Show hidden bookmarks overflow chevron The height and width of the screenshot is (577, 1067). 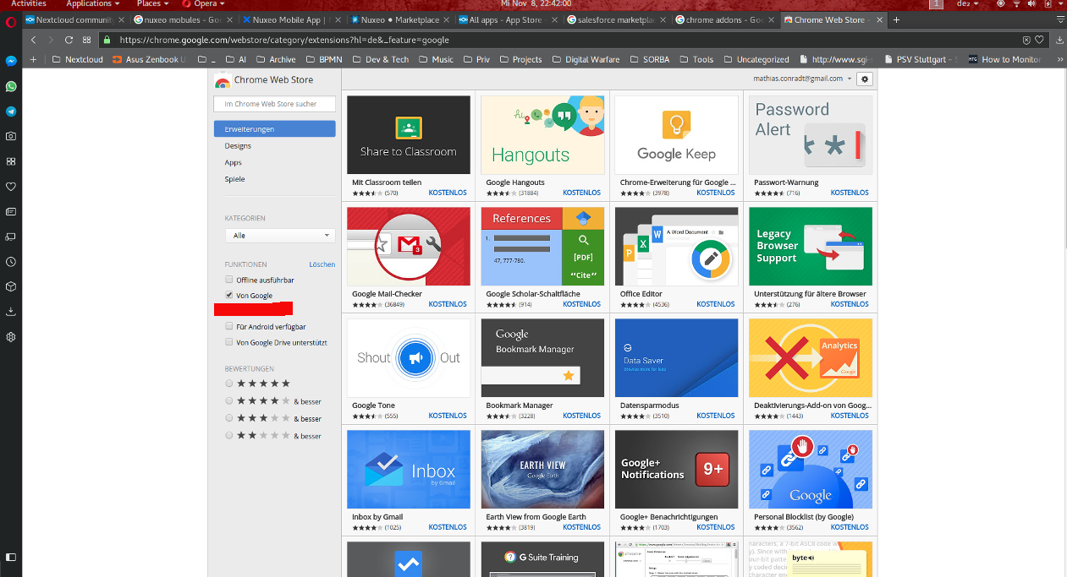coord(1059,60)
